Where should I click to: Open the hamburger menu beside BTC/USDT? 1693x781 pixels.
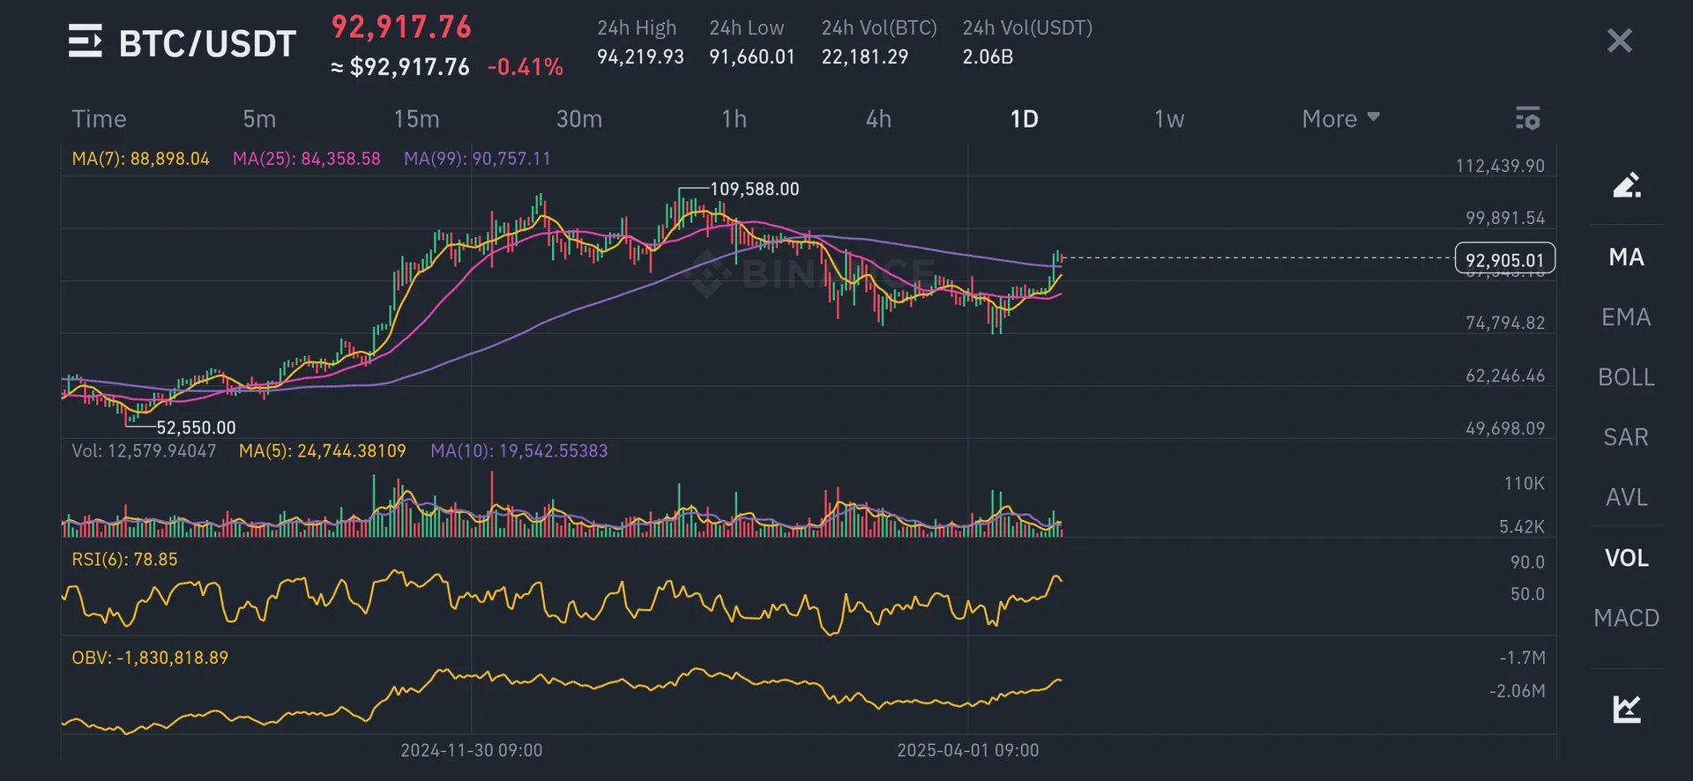coord(86,41)
